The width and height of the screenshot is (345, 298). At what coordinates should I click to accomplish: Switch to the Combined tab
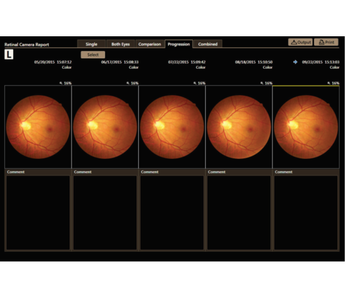pos(208,44)
